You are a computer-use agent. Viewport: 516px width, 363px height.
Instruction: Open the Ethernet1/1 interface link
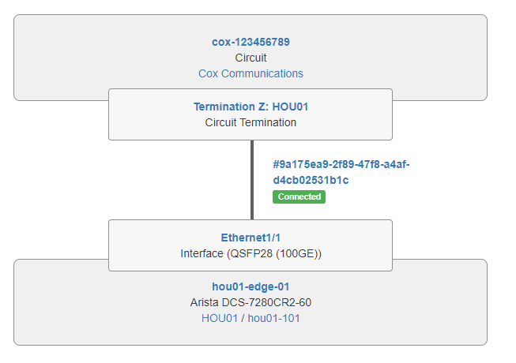tap(250, 238)
